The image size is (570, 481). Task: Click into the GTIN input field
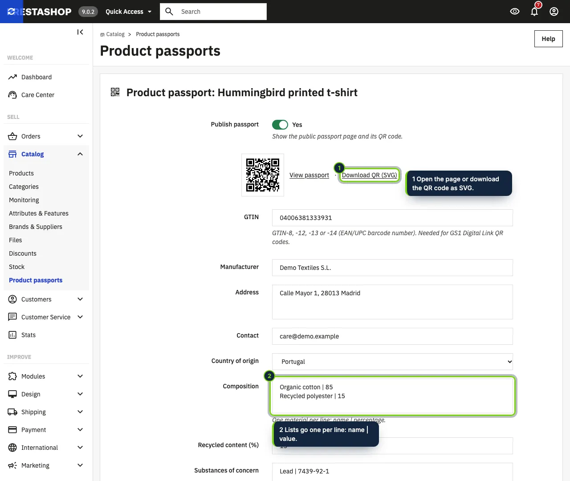click(392, 218)
